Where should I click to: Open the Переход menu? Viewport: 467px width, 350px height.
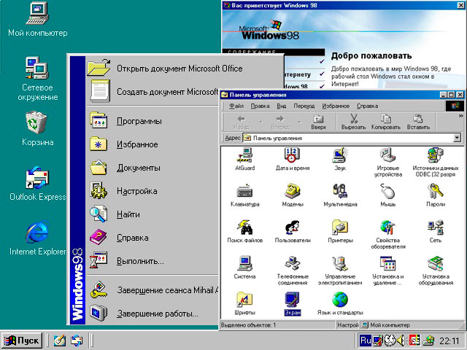pos(304,106)
